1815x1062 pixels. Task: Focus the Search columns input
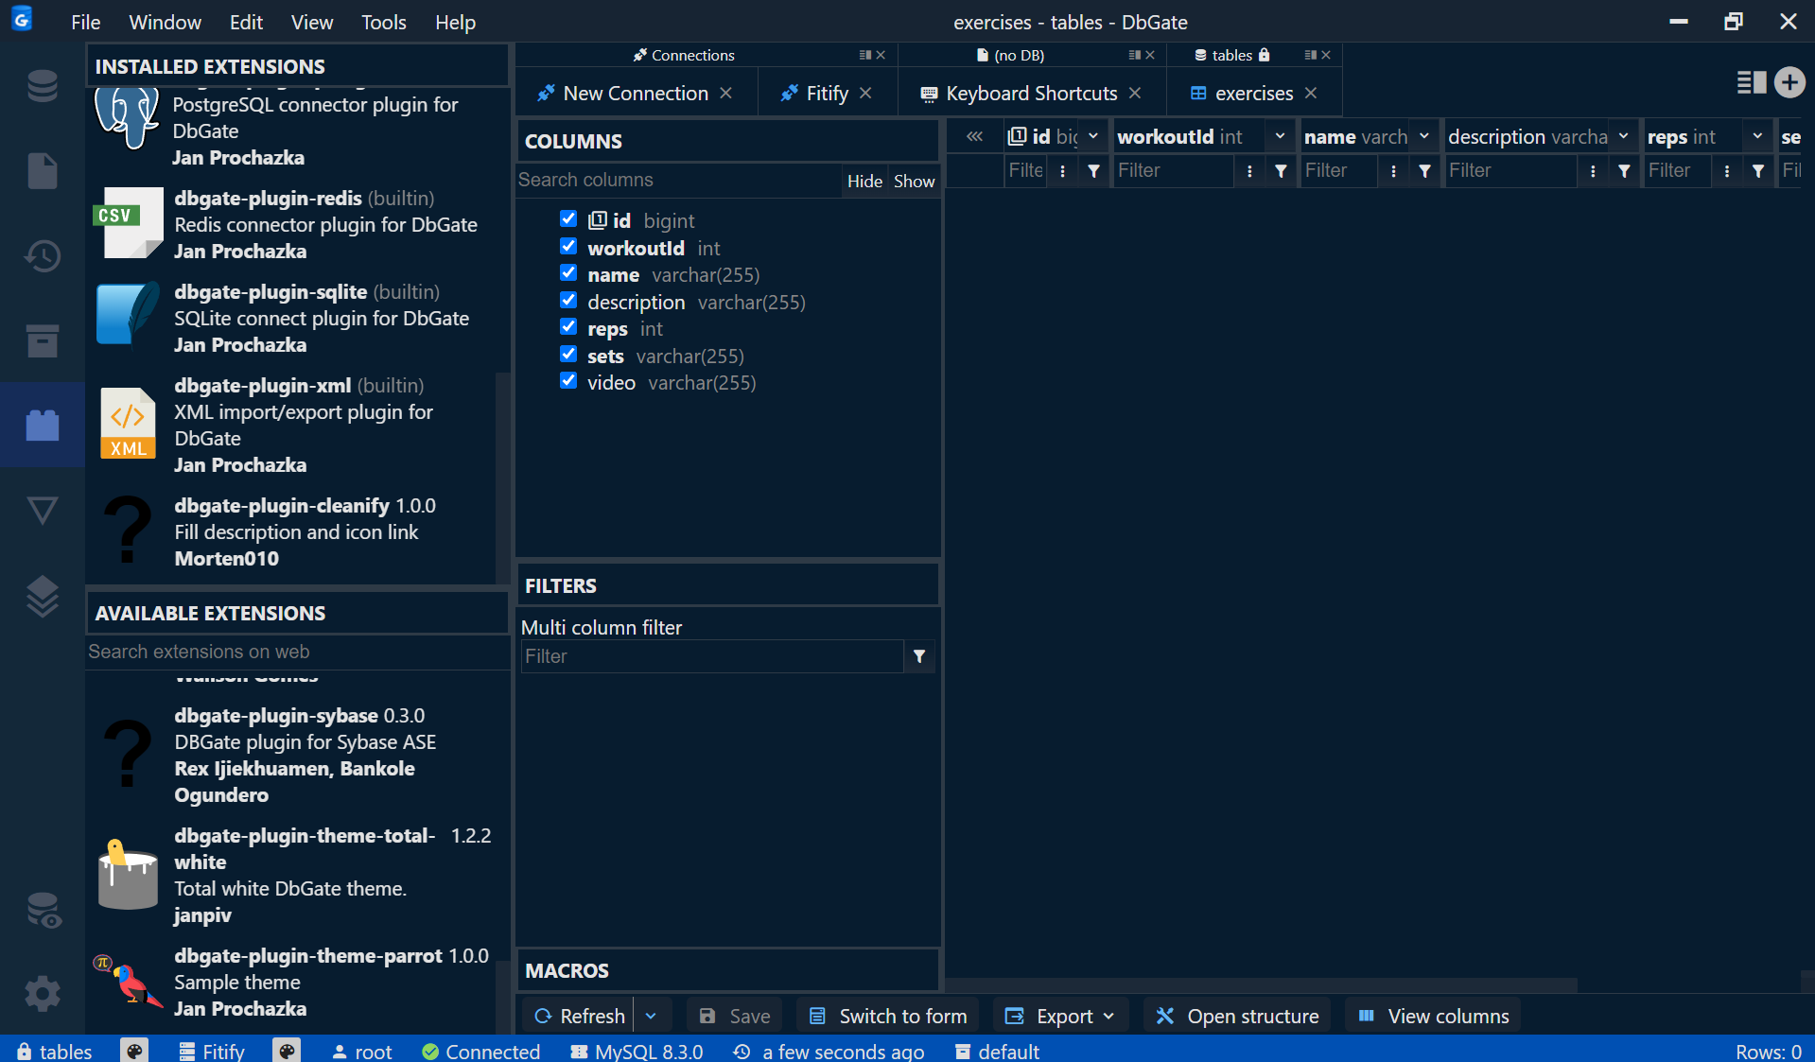point(678,180)
